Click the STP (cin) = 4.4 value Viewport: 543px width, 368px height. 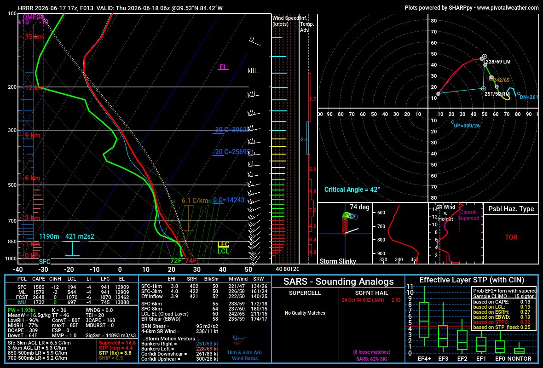tap(116, 348)
